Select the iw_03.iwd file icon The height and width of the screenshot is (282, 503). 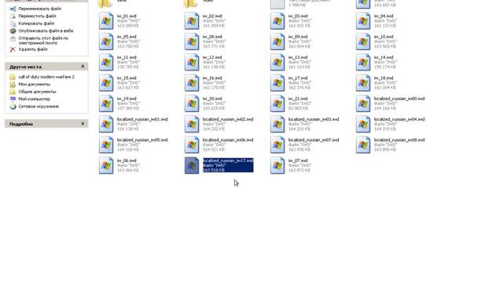coord(277,21)
